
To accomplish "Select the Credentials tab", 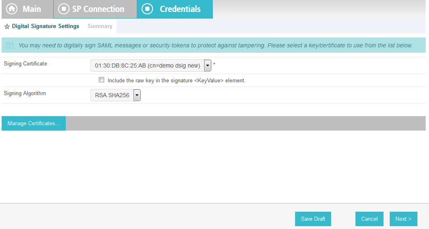I will click(175, 9).
